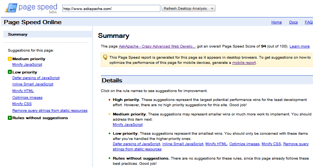
Task: Open Minify JavaScript in the sidebar
Action: [27, 65]
